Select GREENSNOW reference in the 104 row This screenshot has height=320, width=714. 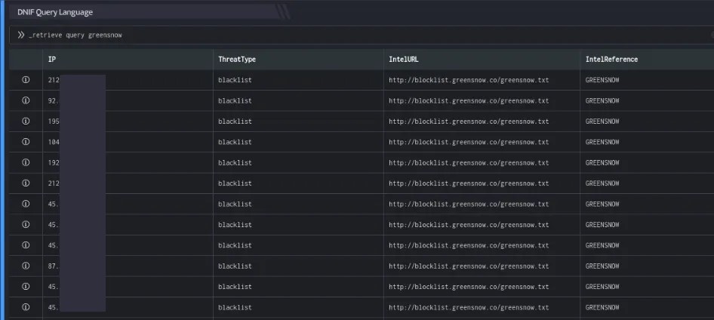pyautogui.click(x=602, y=142)
